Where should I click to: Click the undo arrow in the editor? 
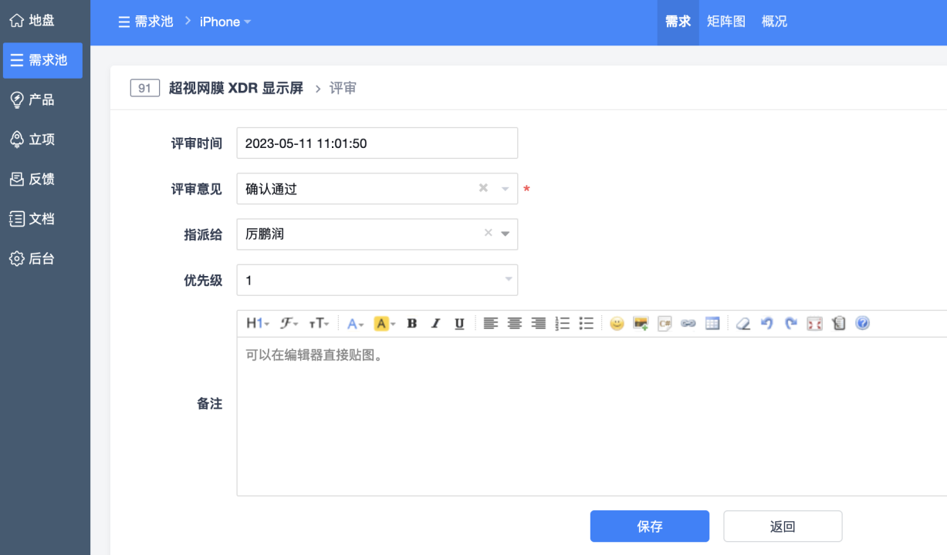coord(766,324)
